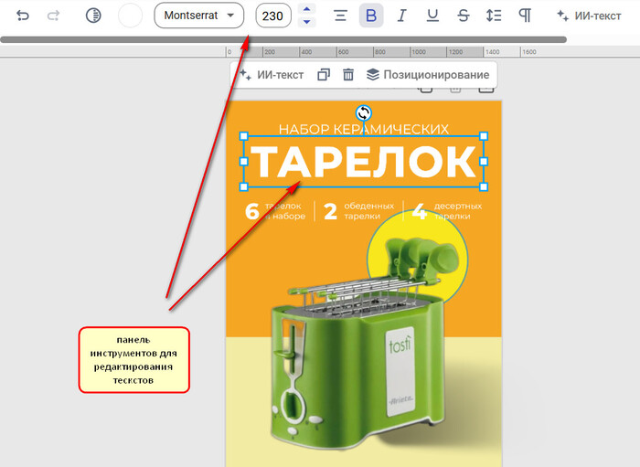Toggle underline formatting

click(x=432, y=16)
